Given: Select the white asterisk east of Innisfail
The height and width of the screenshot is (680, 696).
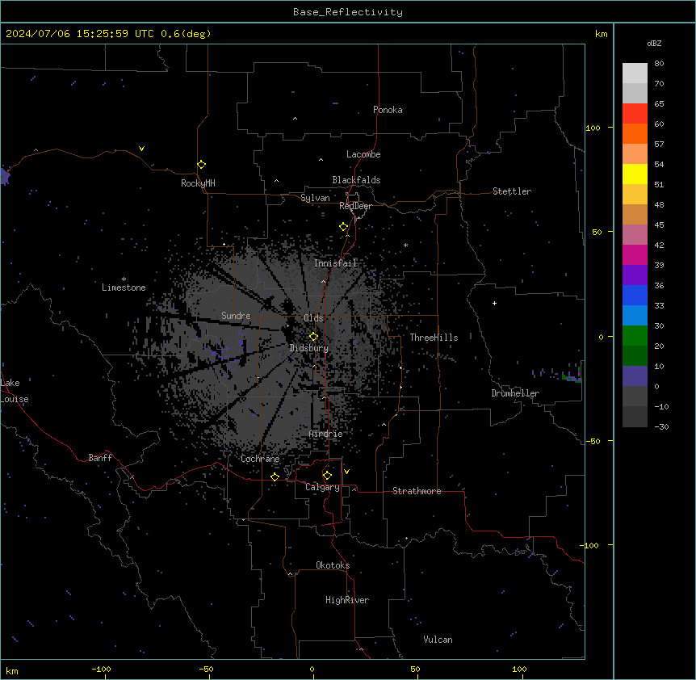Looking at the screenshot, I should click(x=405, y=245).
